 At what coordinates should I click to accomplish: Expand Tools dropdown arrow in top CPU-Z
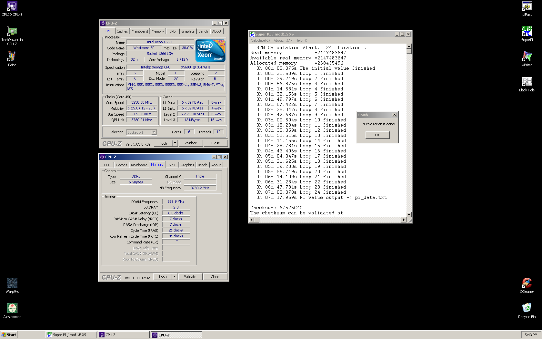[175, 143]
